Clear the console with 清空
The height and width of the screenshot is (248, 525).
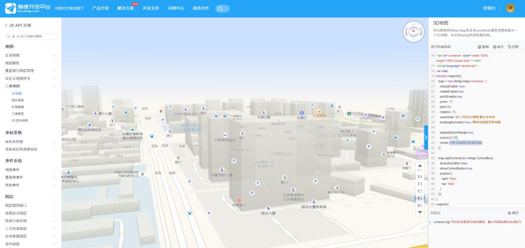click(x=513, y=213)
